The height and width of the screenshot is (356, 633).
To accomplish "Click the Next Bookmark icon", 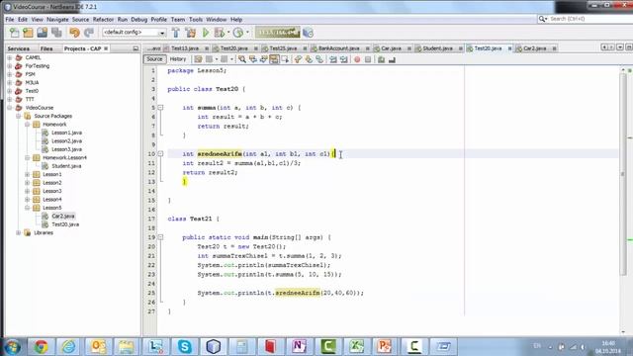I will pyautogui.click(x=309, y=59).
